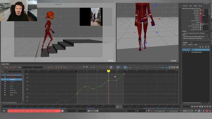
Task: Open Sculpt Controls 'off' value
Action: pyautogui.click(x=204, y=29)
